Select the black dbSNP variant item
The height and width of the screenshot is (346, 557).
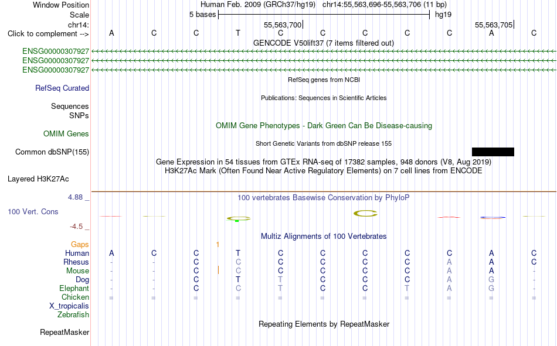pyautogui.click(x=493, y=152)
